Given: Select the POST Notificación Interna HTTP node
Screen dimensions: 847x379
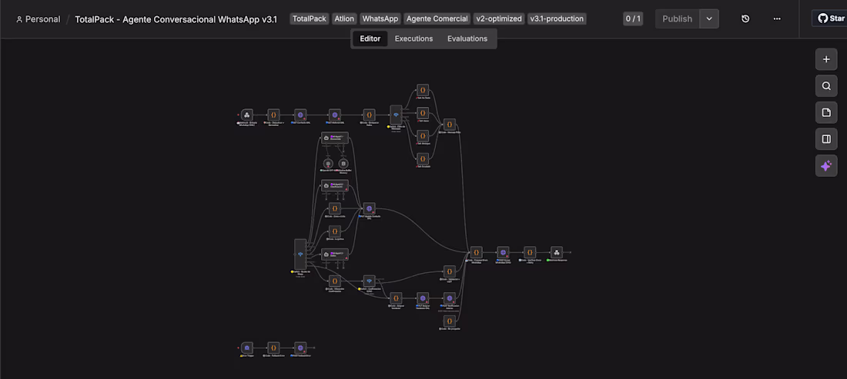Looking at the screenshot, I should coord(450,298).
